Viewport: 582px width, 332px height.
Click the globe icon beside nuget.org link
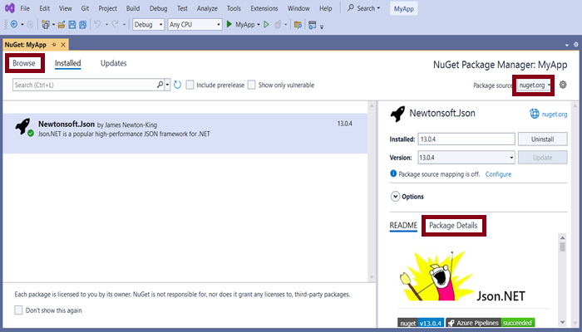click(534, 114)
